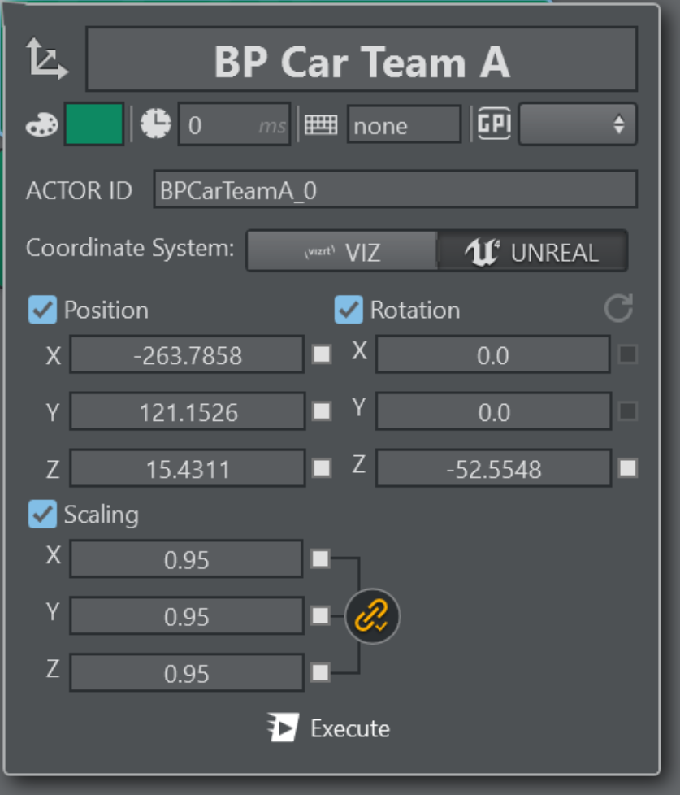Click the keyboard shortcut icon
Viewport: 680px width, 795px height.
click(321, 125)
